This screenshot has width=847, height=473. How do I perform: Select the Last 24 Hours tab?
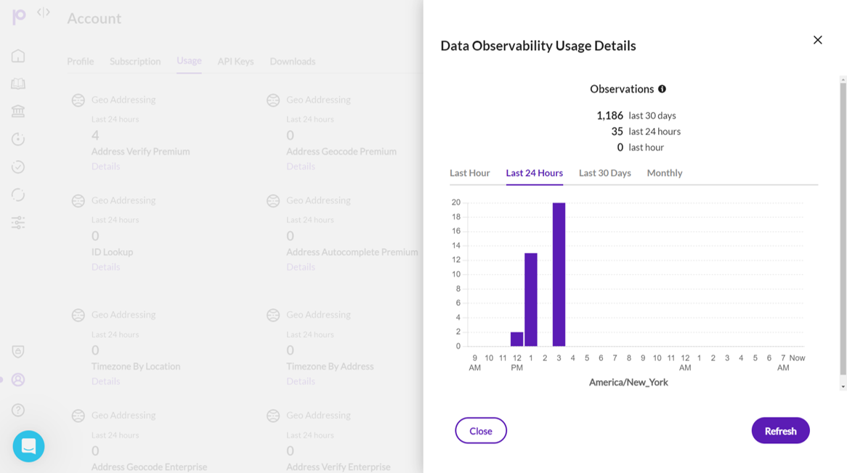coord(534,173)
